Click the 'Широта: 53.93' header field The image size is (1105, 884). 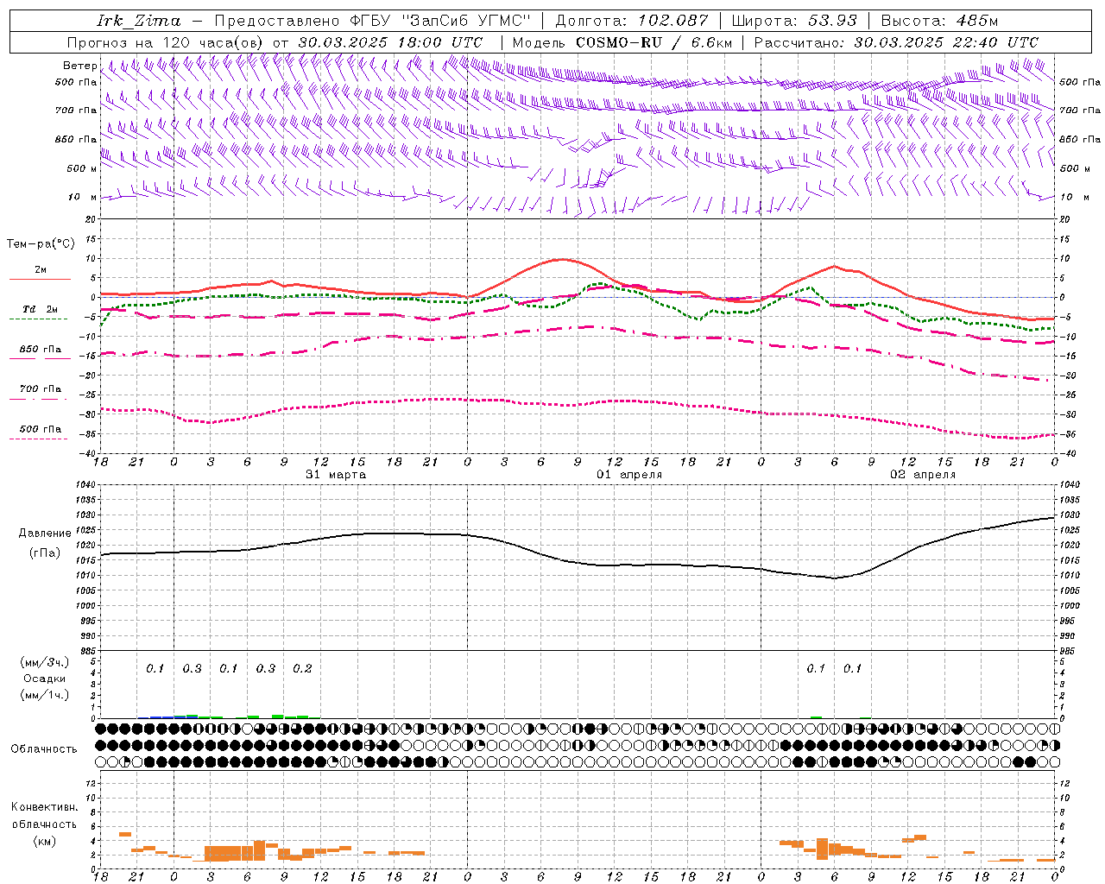coord(793,21)
